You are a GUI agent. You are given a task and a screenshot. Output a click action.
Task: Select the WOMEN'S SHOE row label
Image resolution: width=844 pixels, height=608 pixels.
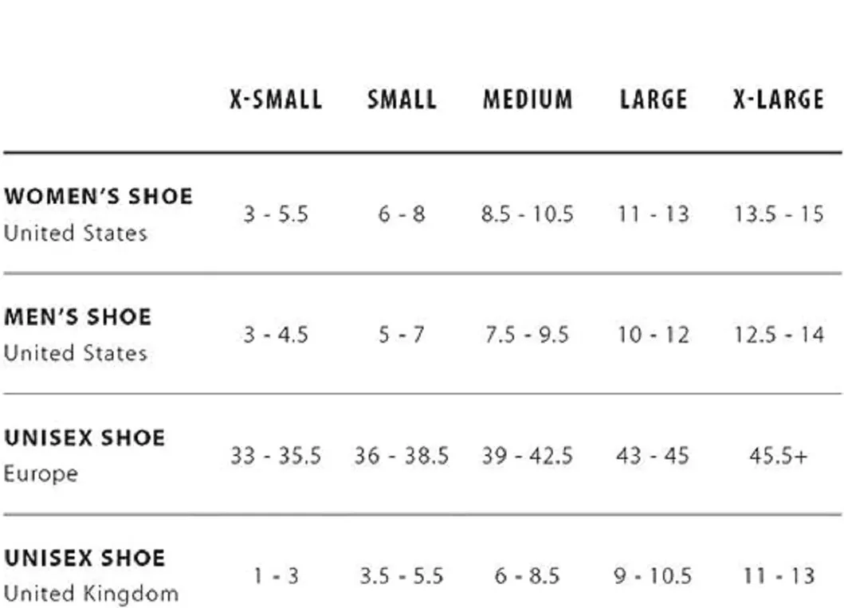click(x=98, y=197)
